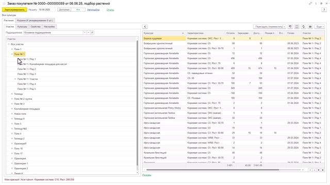Select tree item Теплица №2
This screenshot has height=185, width=330.
pos(21,129)
